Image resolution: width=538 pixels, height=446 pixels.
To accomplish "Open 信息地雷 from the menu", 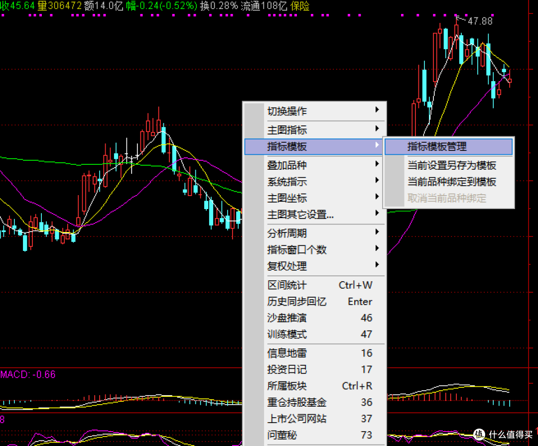I will pos(315,353).
